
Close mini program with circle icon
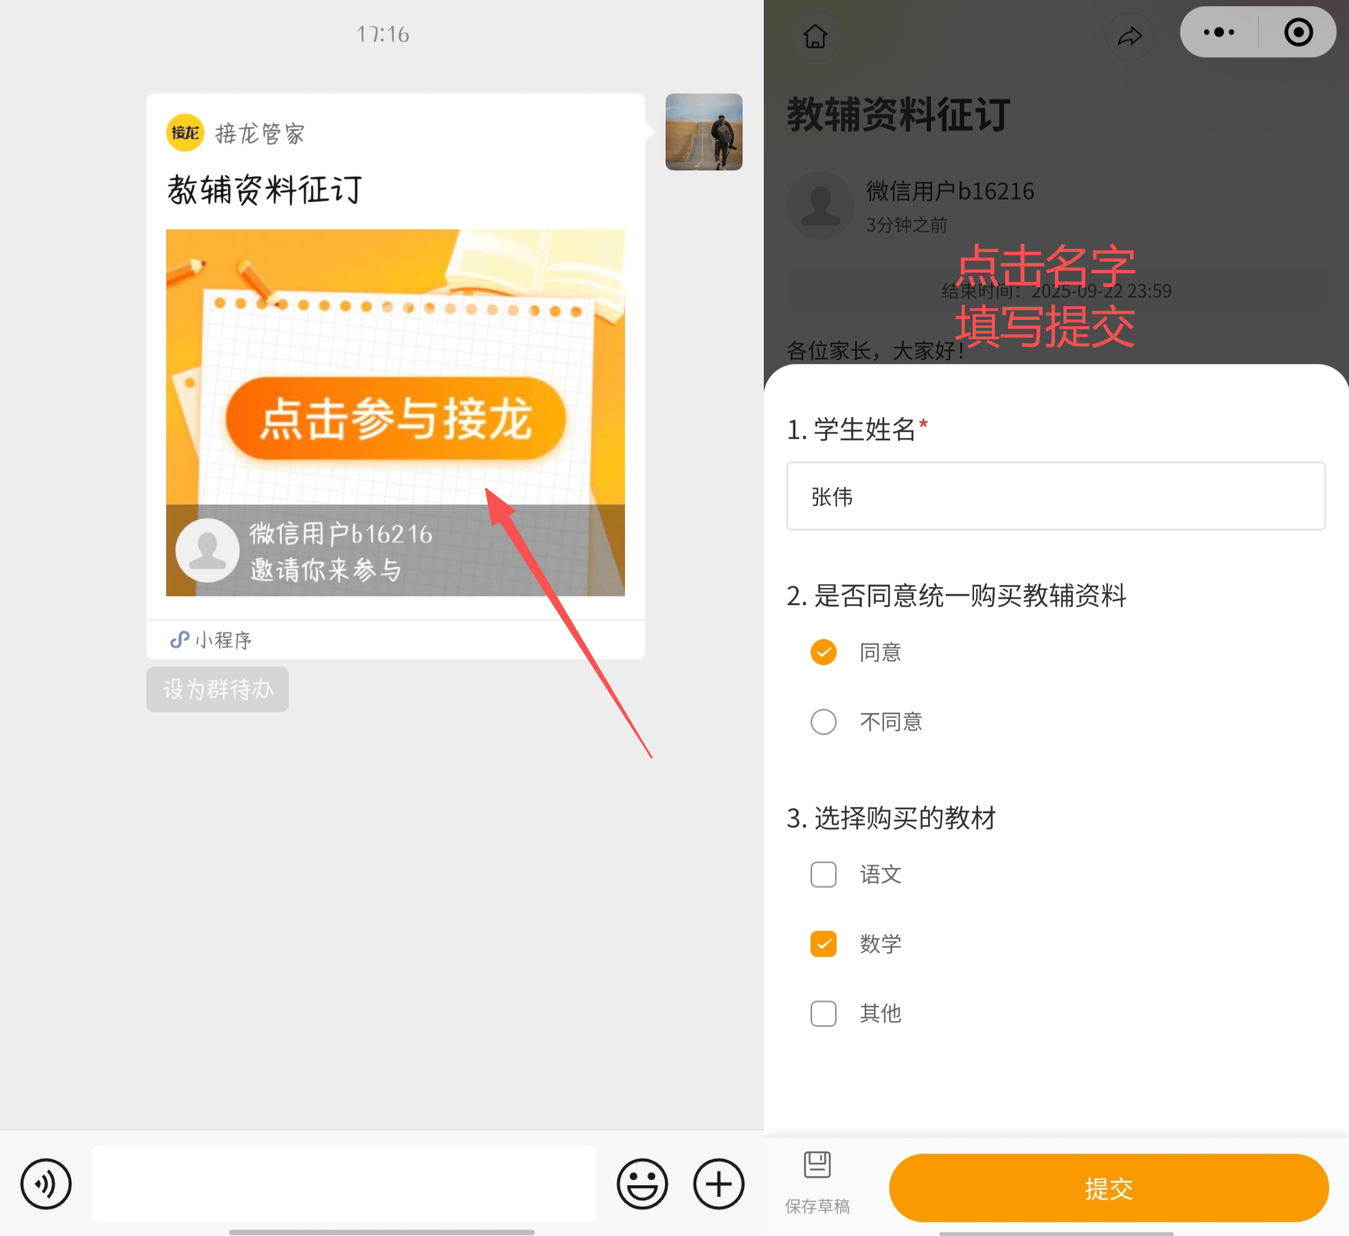click(x=1298, y=32)
